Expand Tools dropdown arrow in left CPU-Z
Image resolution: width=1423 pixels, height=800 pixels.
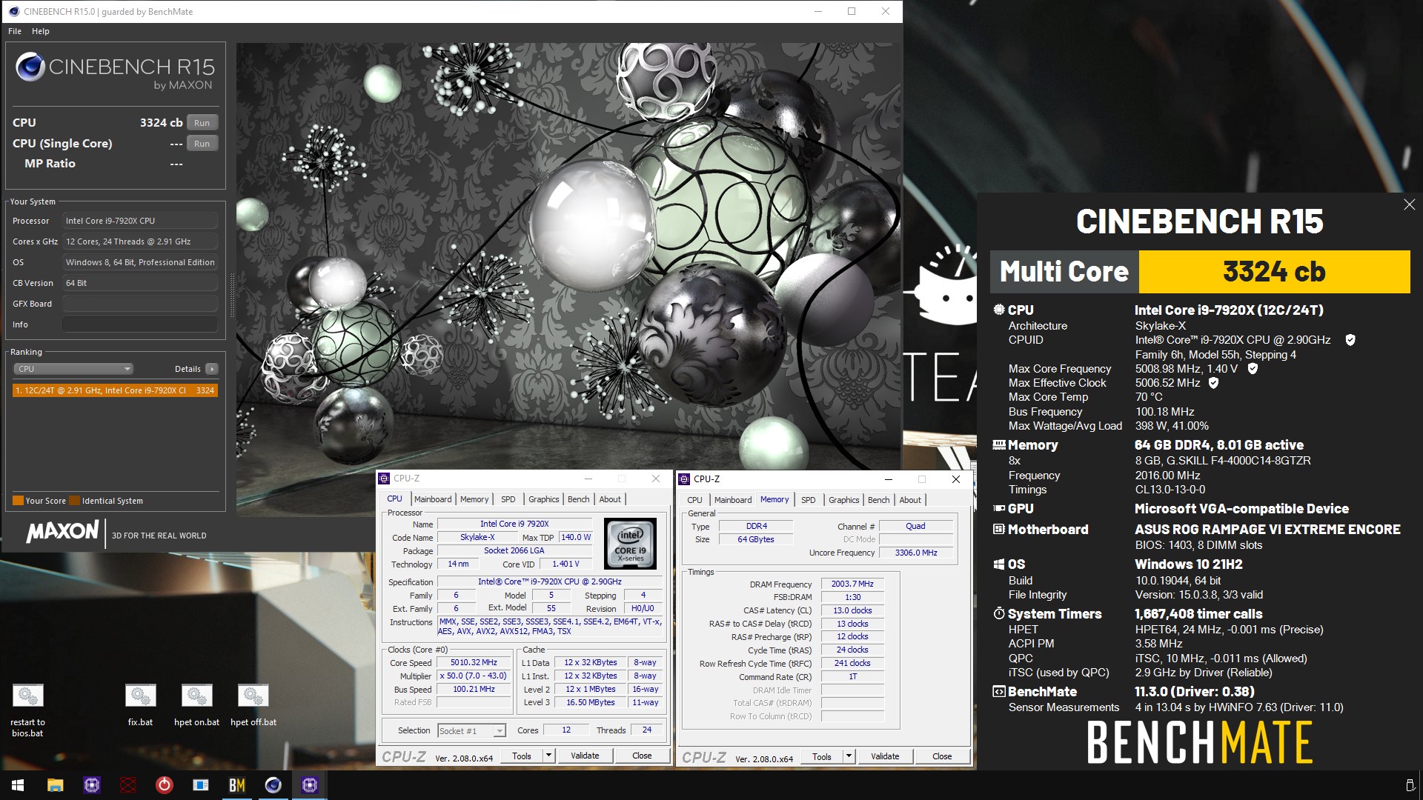pos(549,756)
